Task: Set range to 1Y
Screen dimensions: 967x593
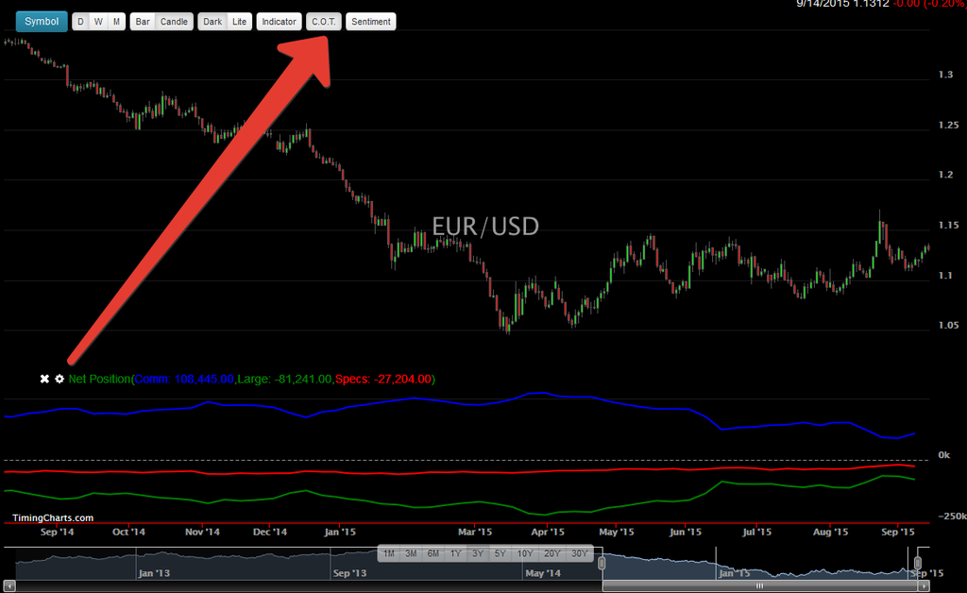Action: [x=455, y=553]
